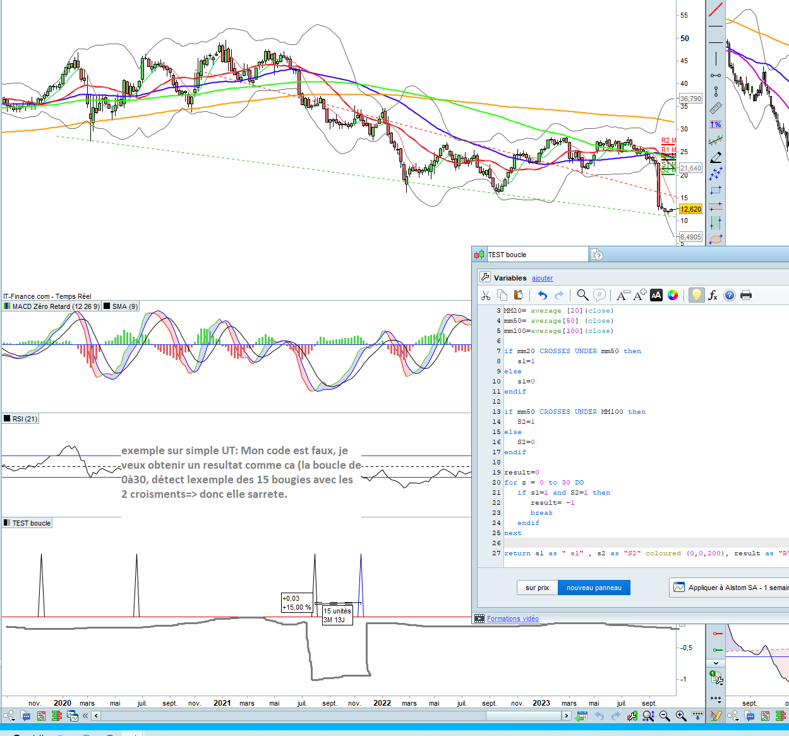Select 'sur prix' display option
Screen dimensions: 789x736
pyautogui.click(x=537, y=588)
